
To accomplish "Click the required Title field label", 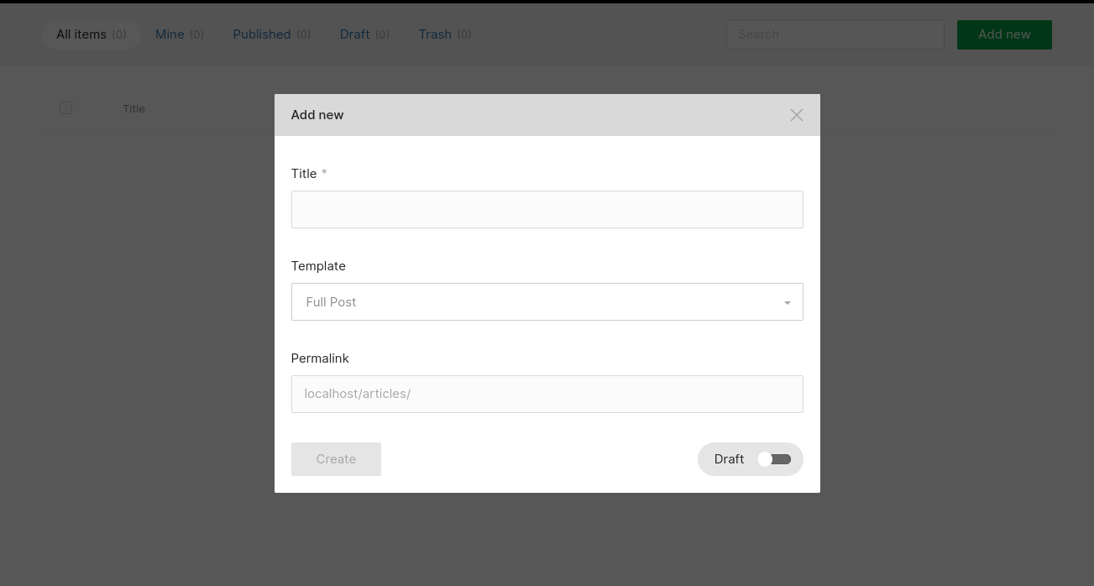I will click(304, 174).
